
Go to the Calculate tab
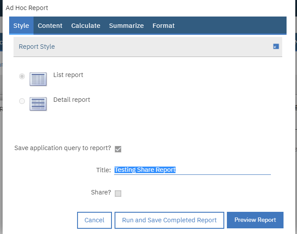pos(86,26)
